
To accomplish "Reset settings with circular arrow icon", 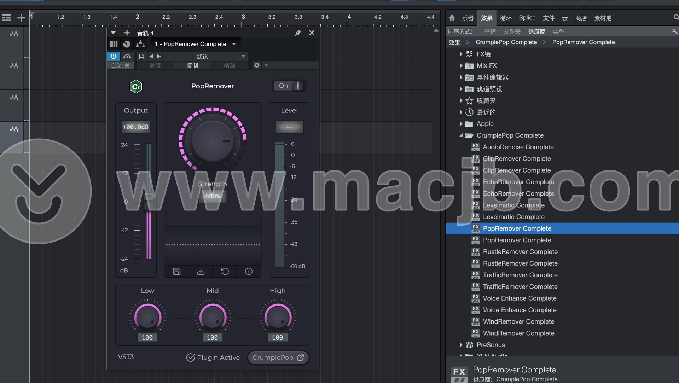I will click(225, 271).
